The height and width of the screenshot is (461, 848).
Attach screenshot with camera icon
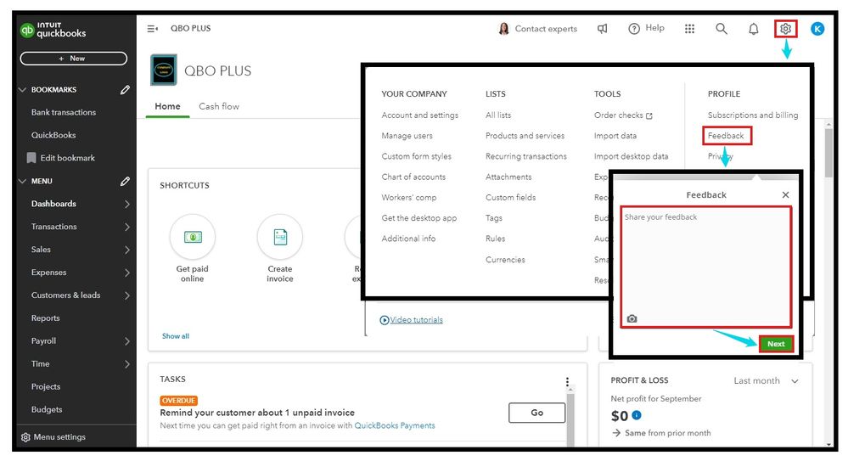pyautogui.click(x=632, y=318)
